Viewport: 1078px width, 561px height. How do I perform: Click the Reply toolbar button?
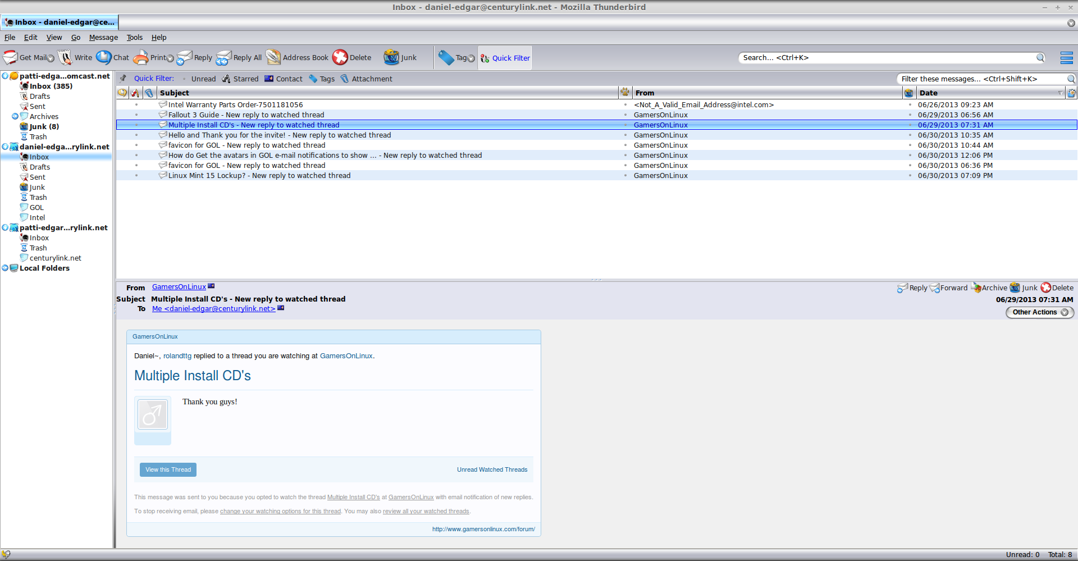coord(194,57)
